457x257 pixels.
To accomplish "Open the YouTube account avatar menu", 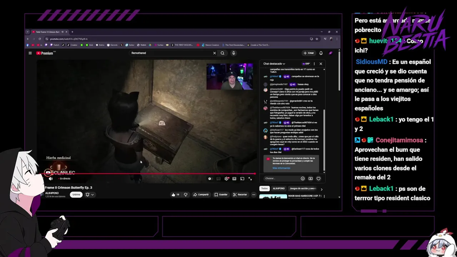I will tap(331, 53).
